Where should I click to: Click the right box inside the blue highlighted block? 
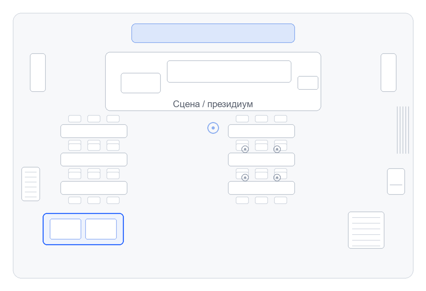coord(101,229)
